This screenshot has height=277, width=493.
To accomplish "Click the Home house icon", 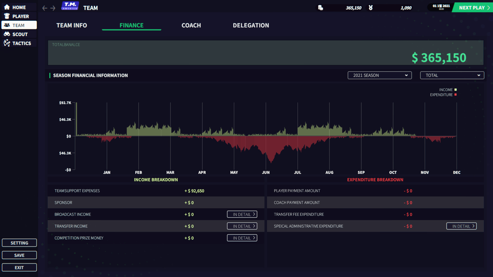I will coord(7,7).
